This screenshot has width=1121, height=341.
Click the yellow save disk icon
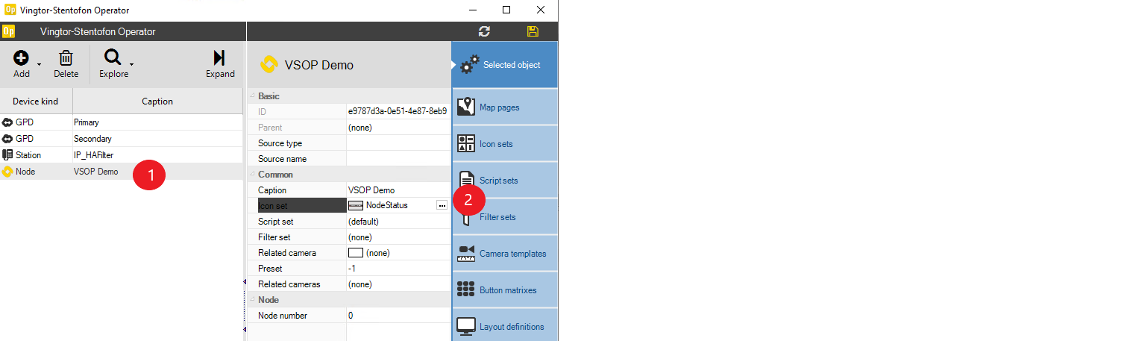[x=533, y=31]
